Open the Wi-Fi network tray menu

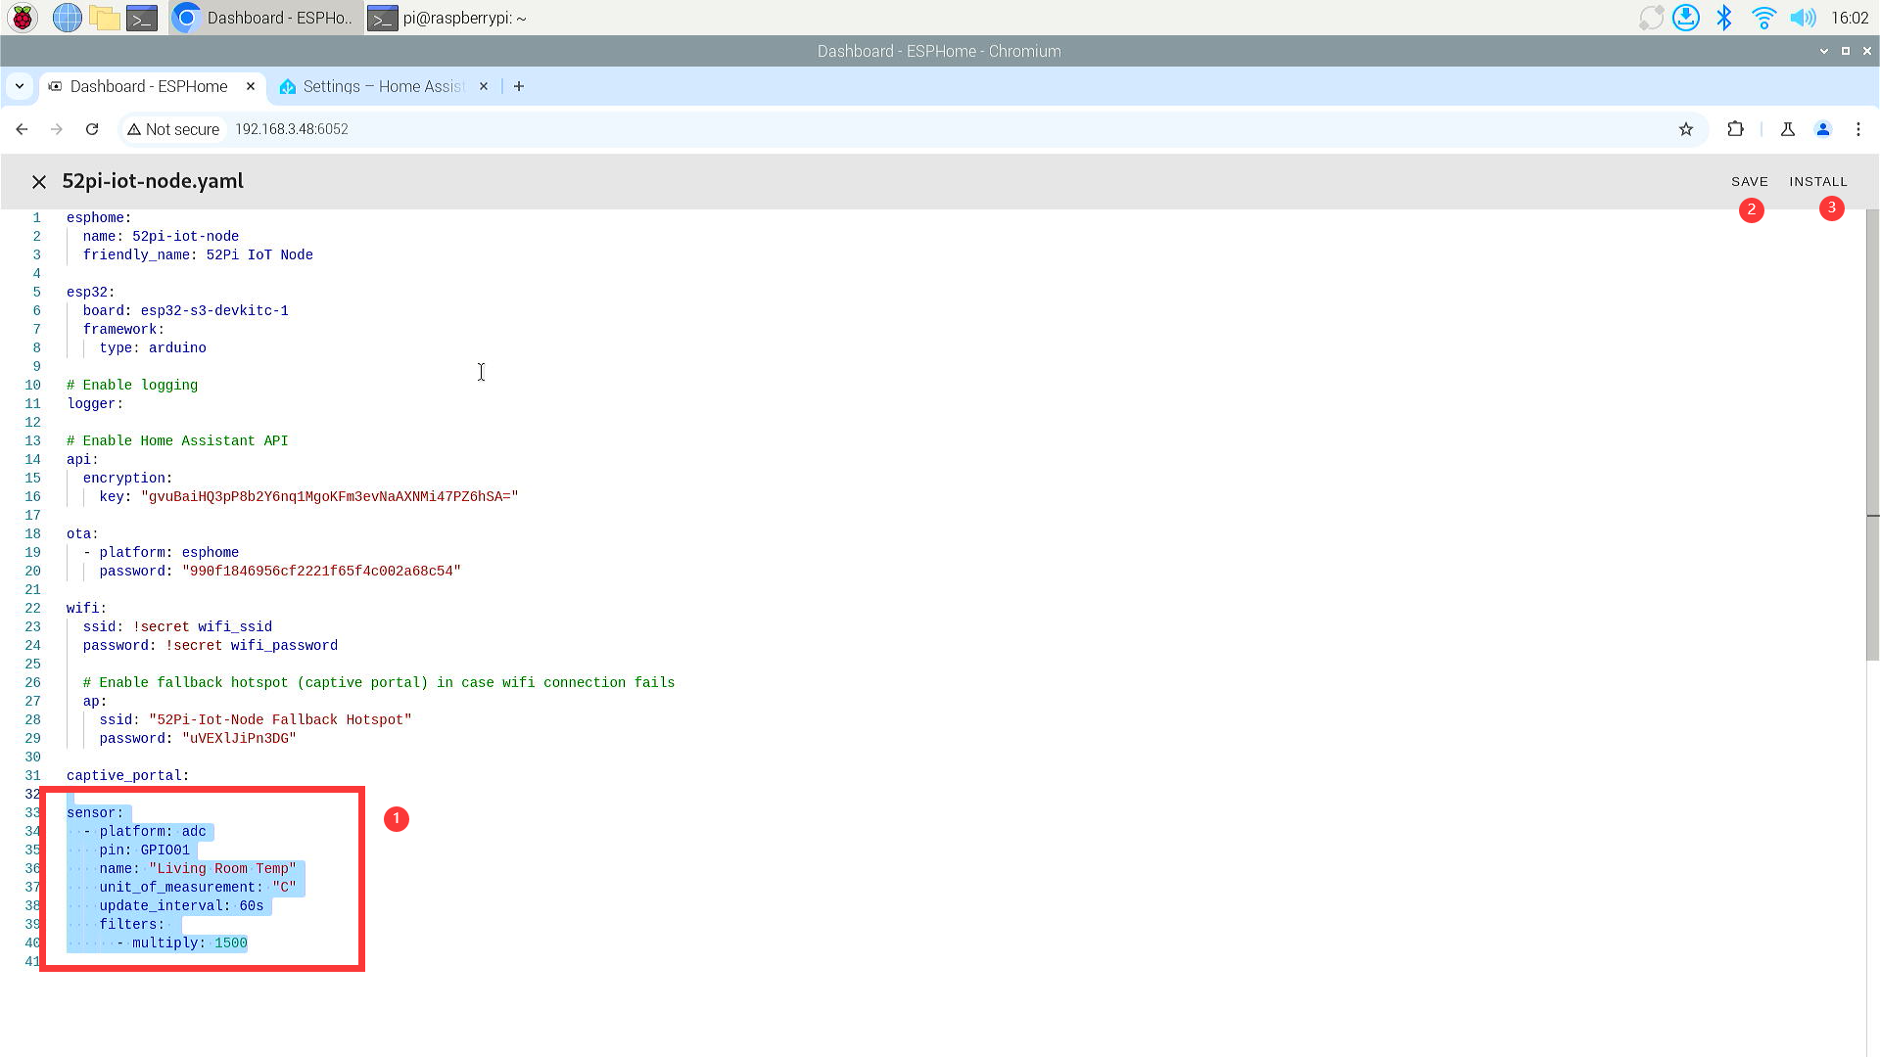[1763, 18]
